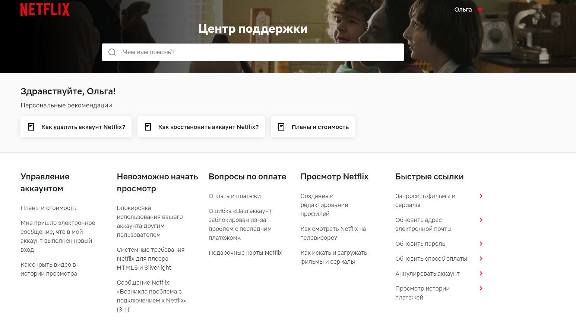Open link about email of new account login
Screen dimensions: 576x323
click(58, 236)
